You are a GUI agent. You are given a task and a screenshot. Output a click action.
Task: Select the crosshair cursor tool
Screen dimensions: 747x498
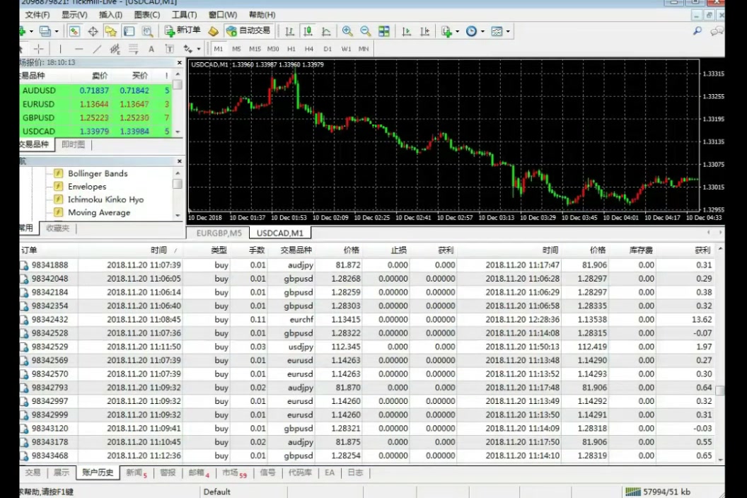[39, 49]
